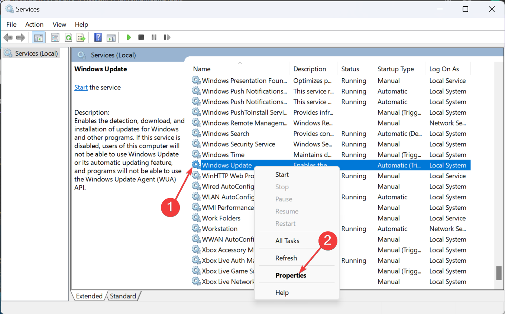The height and width of the screenshot is (314, 505).
Task: Click the Windows Update service gear icon
Action: point(196,165)
